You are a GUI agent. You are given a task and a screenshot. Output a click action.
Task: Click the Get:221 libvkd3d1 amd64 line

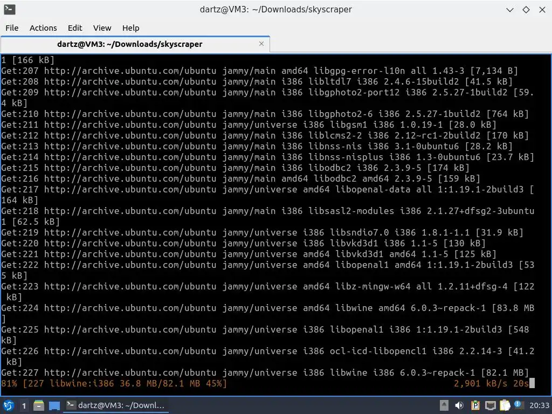pyautogui.click(x=249, y=254)
